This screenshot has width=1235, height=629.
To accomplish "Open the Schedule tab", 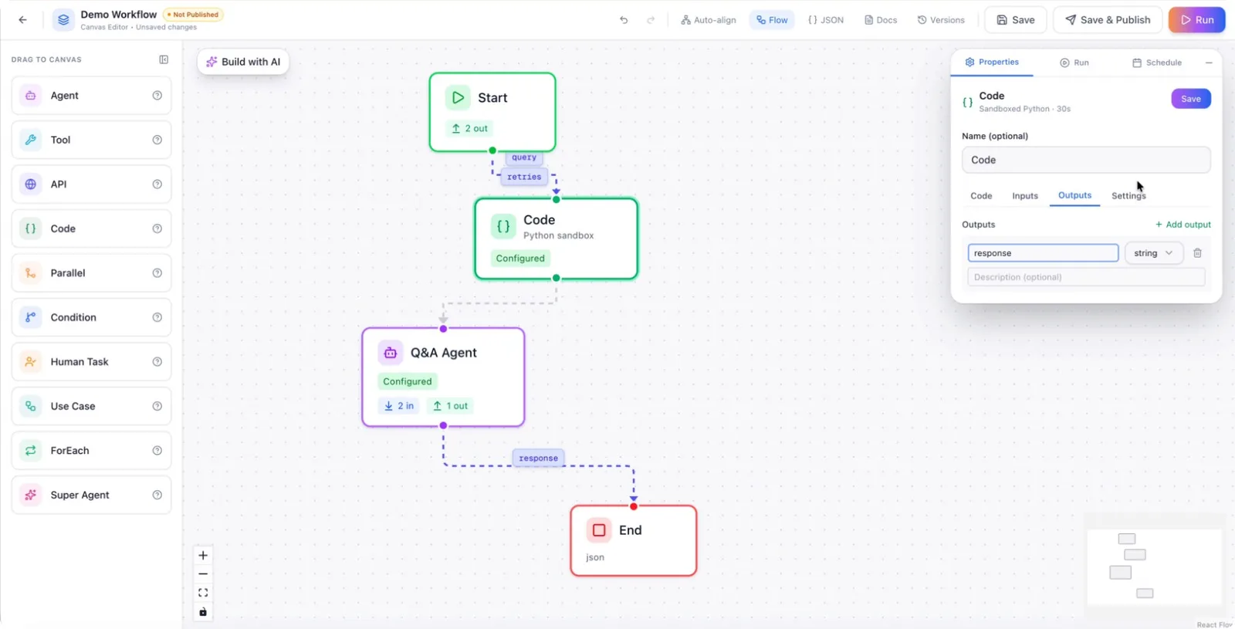I will pyautogui.click(x=1156, y=63).
